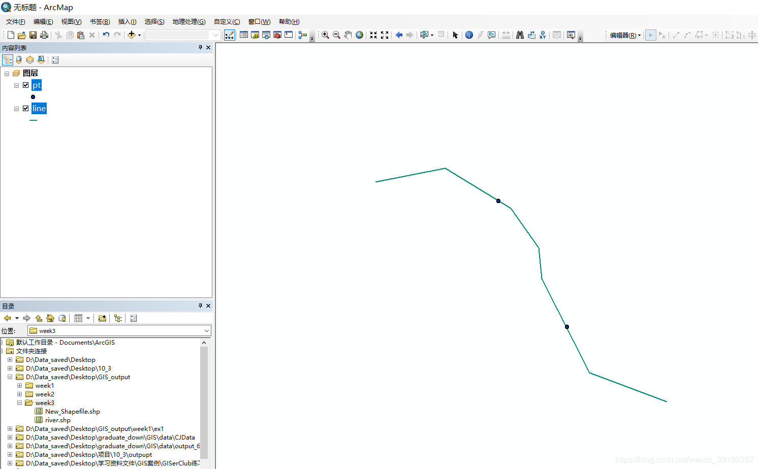Expand the week1 folder
Viewport: 758px width, 469px height.
coord(20,386)
